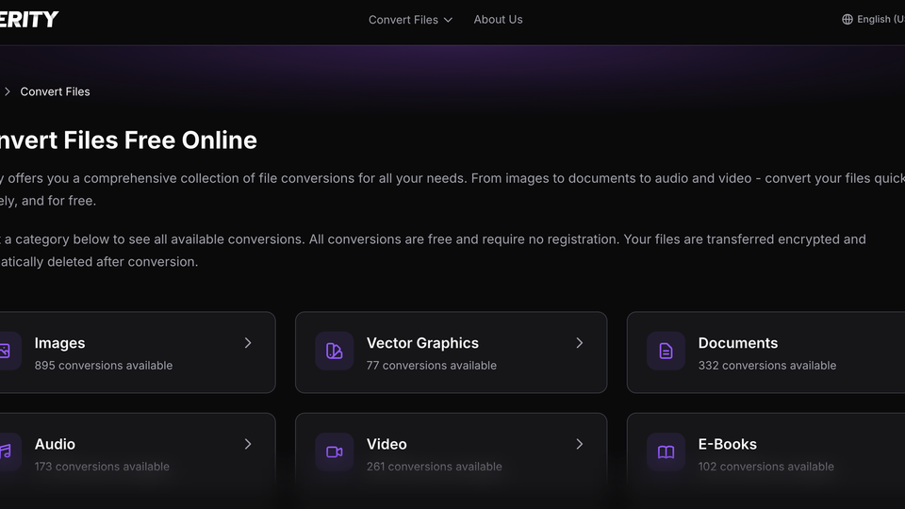
Task: Click the Convert Files breadcrumb link
Action: tap(55, 91)
